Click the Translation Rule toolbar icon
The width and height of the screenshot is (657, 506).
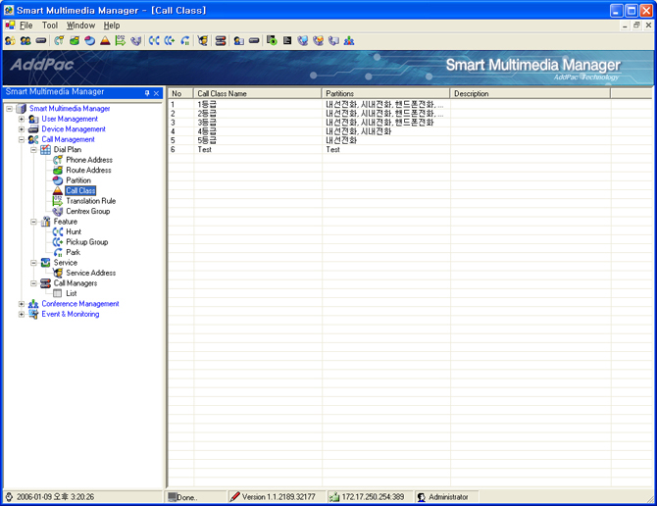(x=120, y=40)
